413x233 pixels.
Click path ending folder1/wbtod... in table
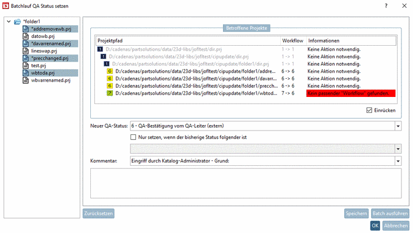pyautogui.click(x=196, y=93)
